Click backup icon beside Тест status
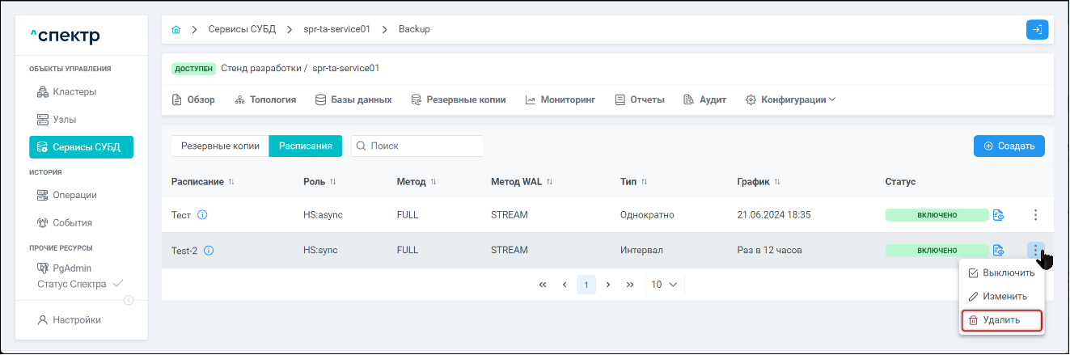This screenshot has height=355, width=1070. point(999,215)
